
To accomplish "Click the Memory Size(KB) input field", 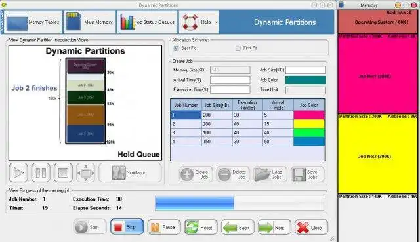I will click(230, 70).
